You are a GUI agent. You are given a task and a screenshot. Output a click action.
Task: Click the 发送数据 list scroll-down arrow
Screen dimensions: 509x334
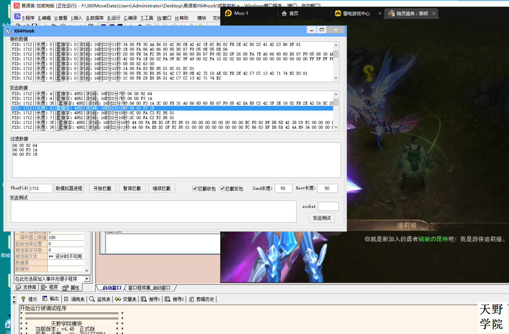coord(336,127)
